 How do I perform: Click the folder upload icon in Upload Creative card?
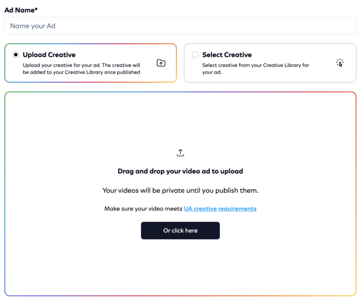[161, 63]
